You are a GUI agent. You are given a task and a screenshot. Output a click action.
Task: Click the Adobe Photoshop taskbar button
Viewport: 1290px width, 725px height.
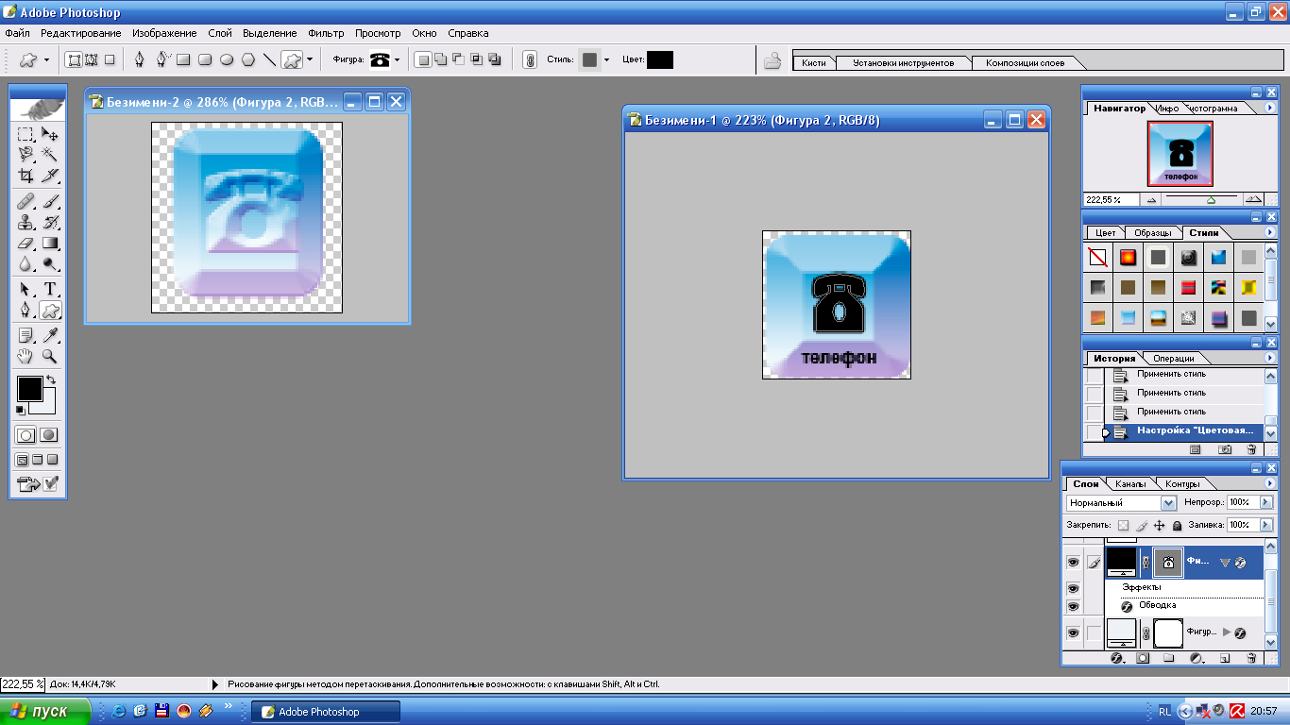tap(326, 712)
